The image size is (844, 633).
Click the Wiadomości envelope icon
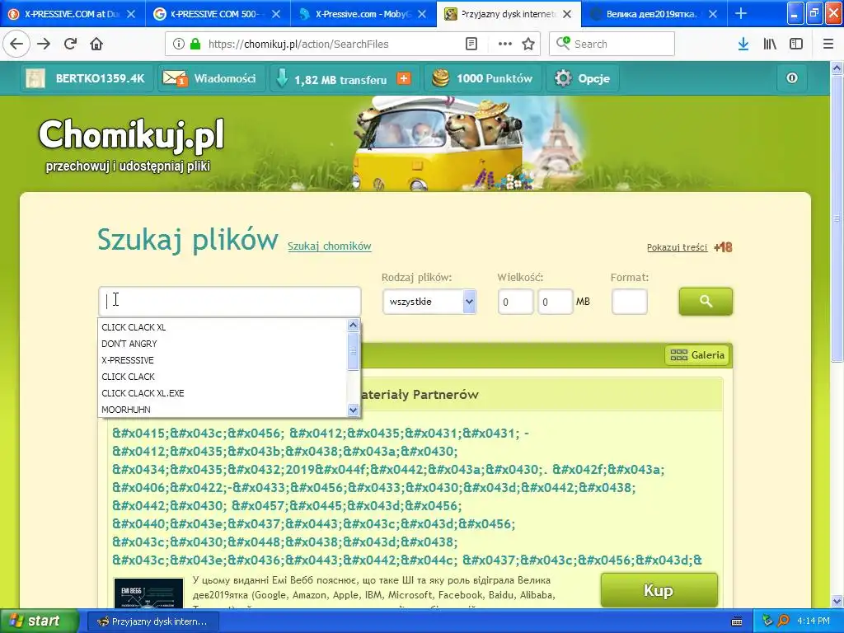click(175, 78)
